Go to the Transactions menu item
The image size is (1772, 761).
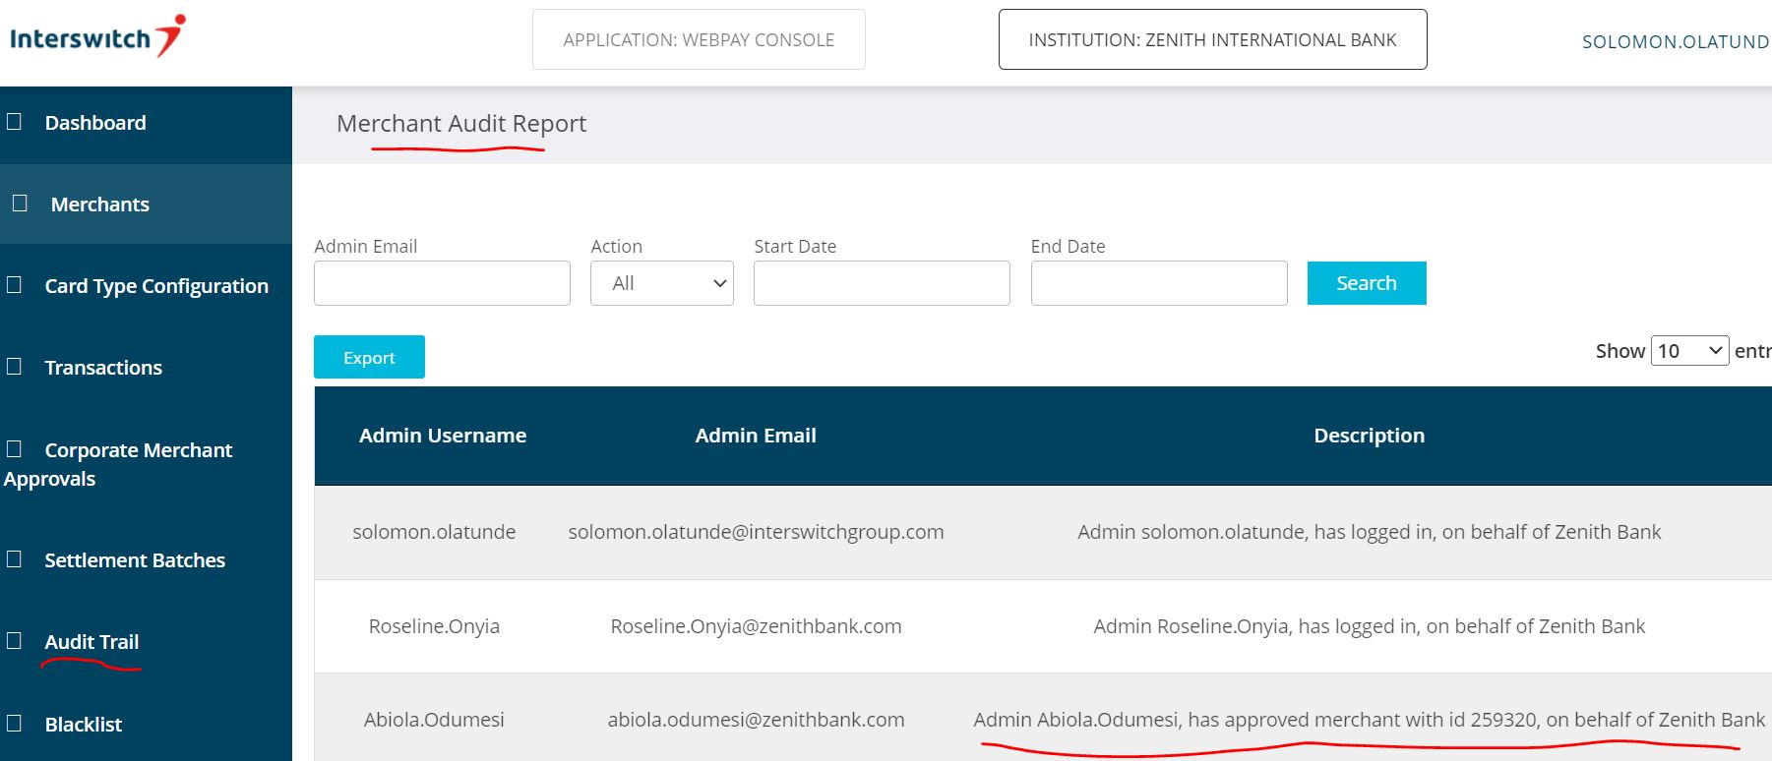coord(103,368)
